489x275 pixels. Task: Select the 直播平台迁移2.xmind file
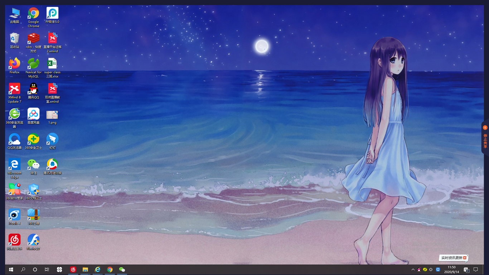(x=52, y=43)
